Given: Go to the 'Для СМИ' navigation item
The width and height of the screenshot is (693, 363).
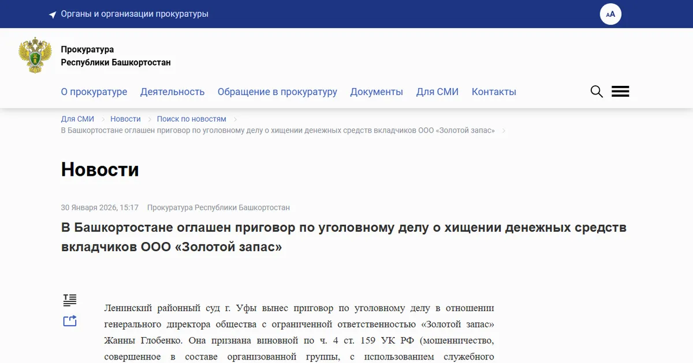Looking at the screenshot, I should pyautogui.click(x=437, y=92).
